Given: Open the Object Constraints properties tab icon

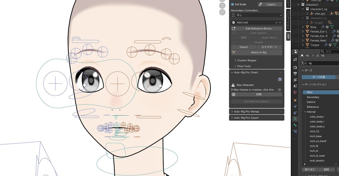Looking at the screenshot, I should 295,113.
